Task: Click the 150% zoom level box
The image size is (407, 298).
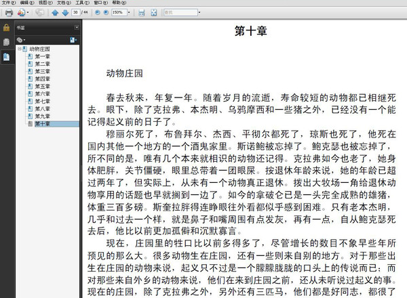Action: pos(119,12)
